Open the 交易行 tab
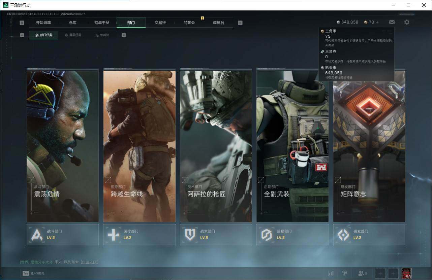Image resolution: width=432 pixels, height=280 pixels. (160, 23)
